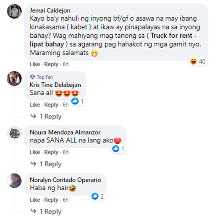
Task: Open Noralyn Contado Operario's avatar
Action: click(x=14, y=181)
